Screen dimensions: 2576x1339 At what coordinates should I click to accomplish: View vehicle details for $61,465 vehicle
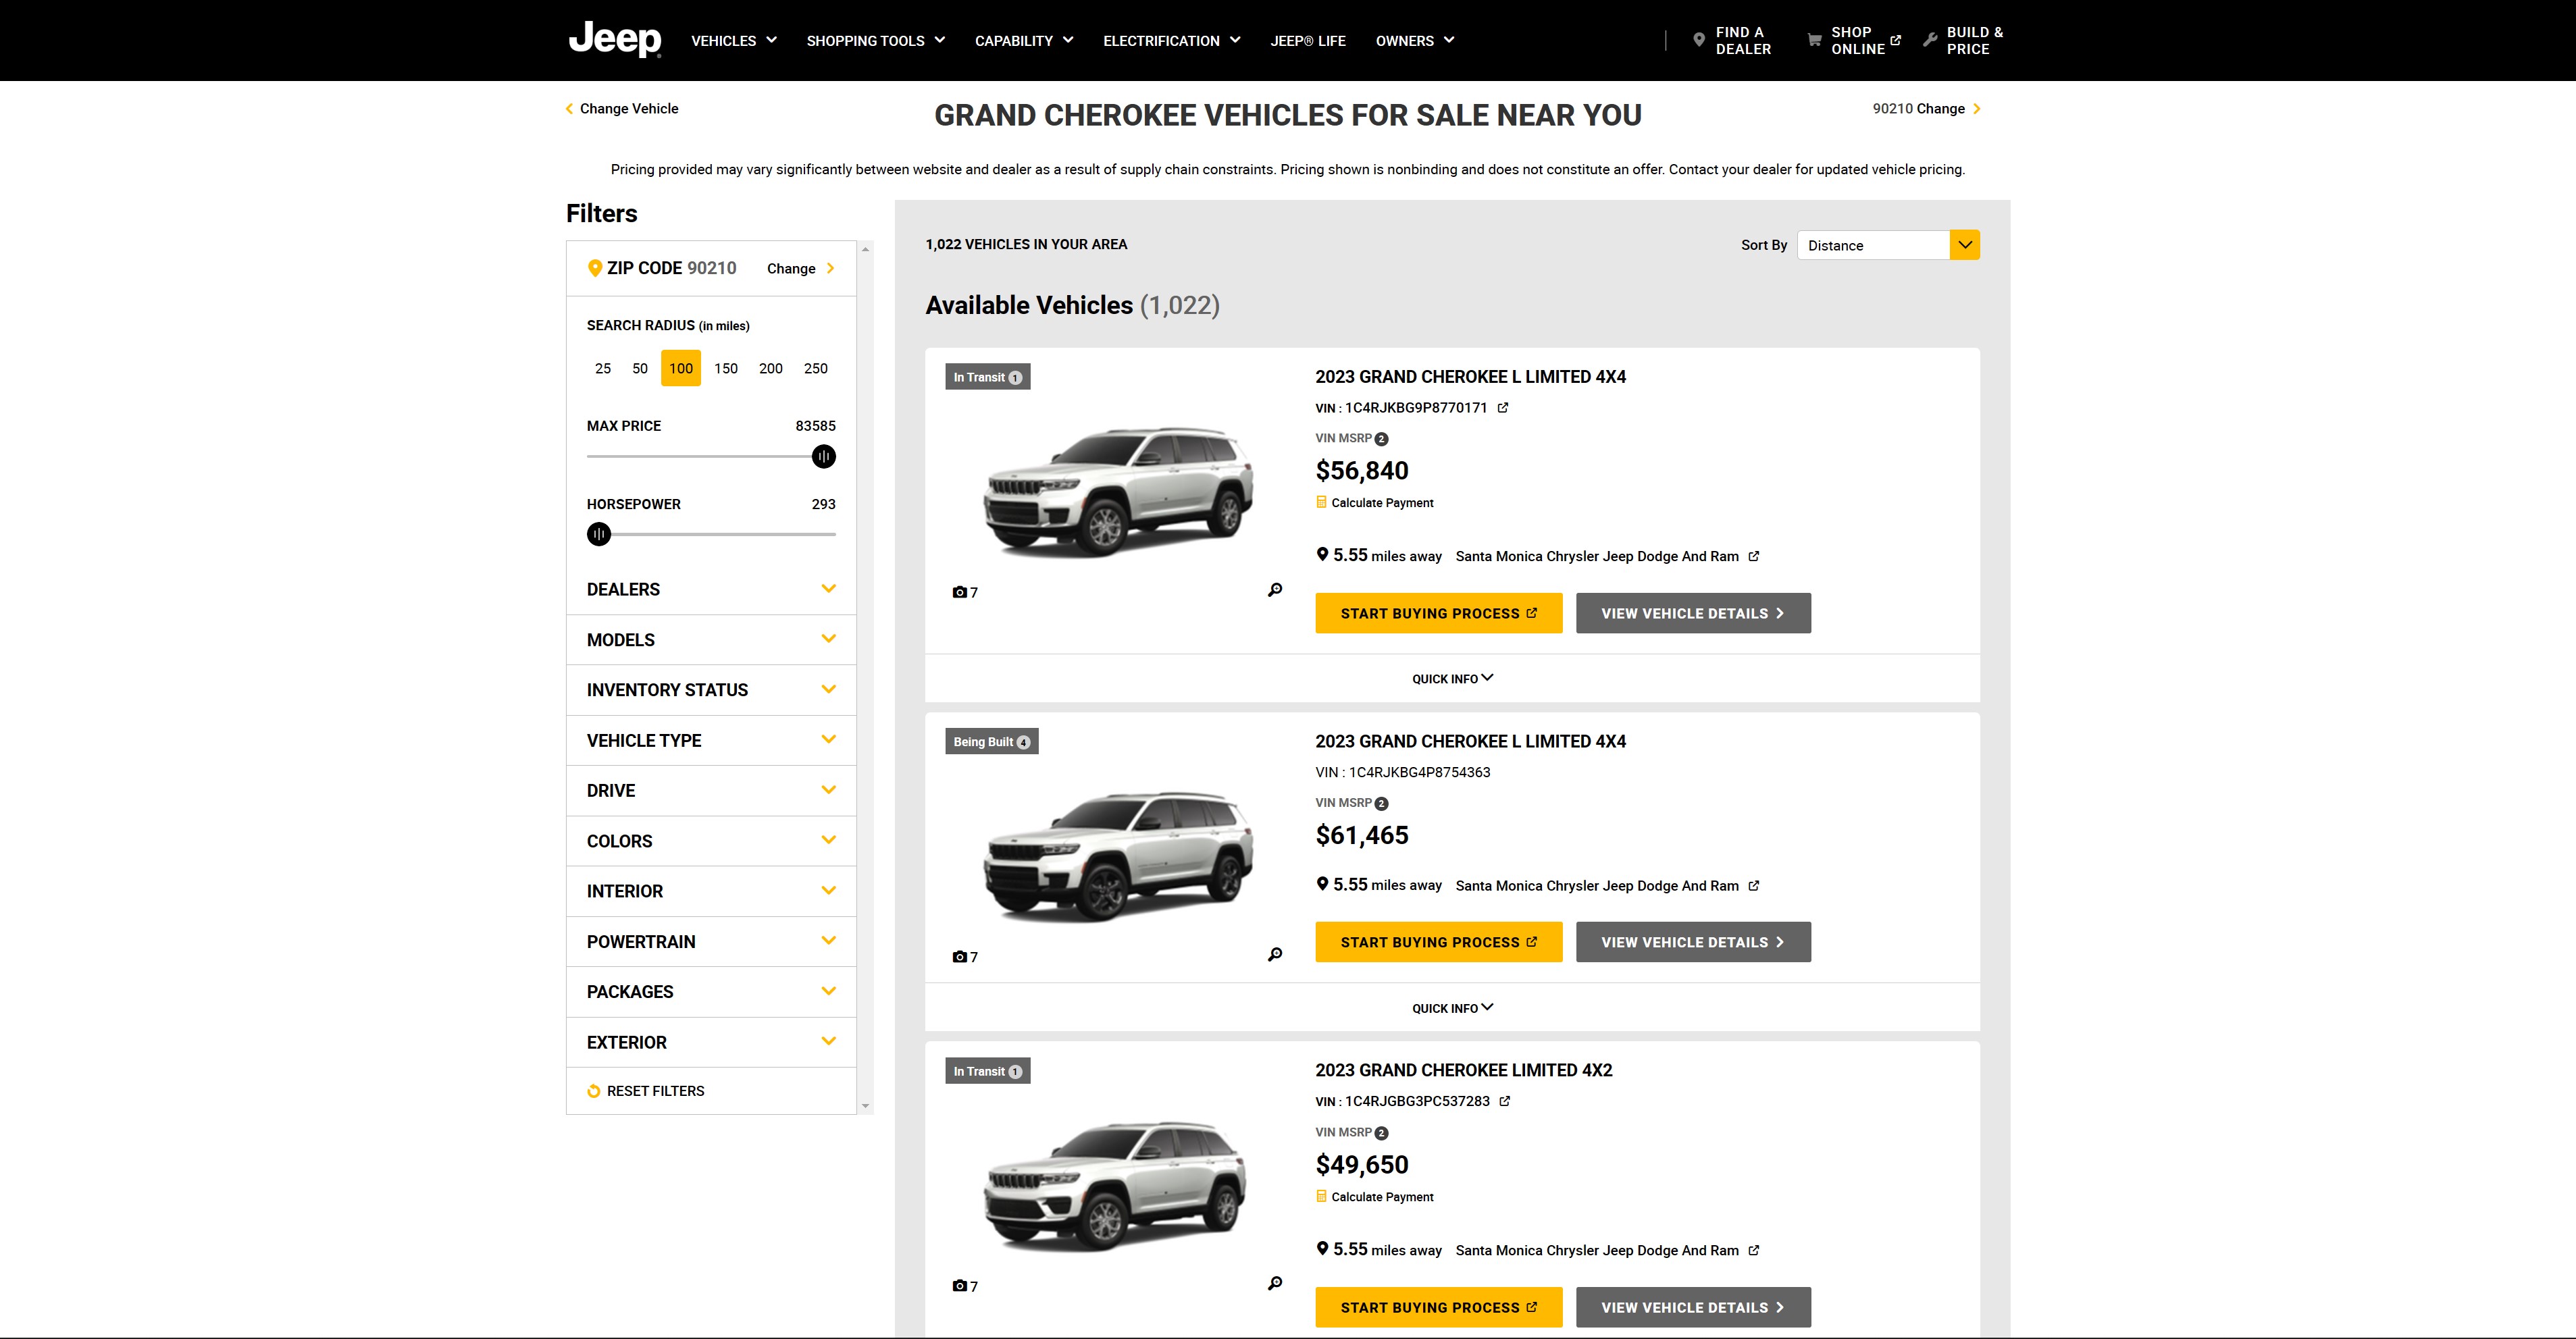tap(1693, 942)
